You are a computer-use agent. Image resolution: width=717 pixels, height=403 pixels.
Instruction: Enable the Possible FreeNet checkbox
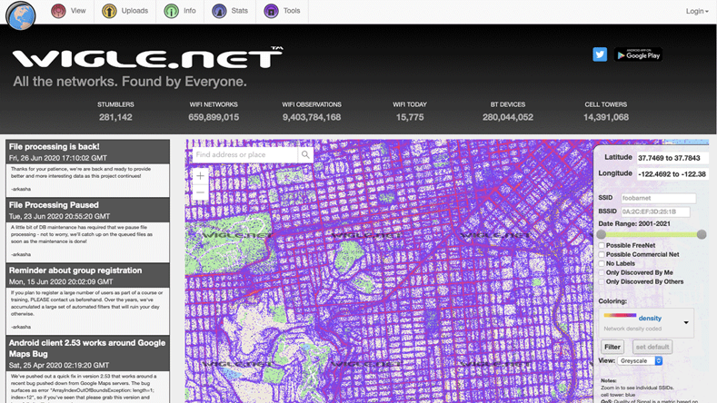pos(602,245)
